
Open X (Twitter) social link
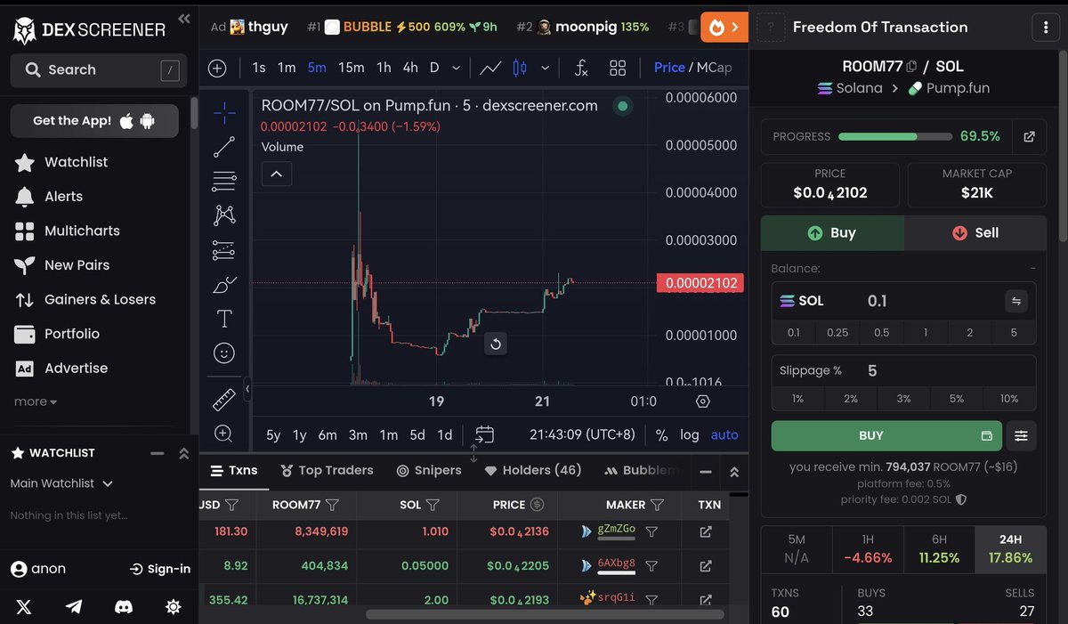[x=24, y=606]
